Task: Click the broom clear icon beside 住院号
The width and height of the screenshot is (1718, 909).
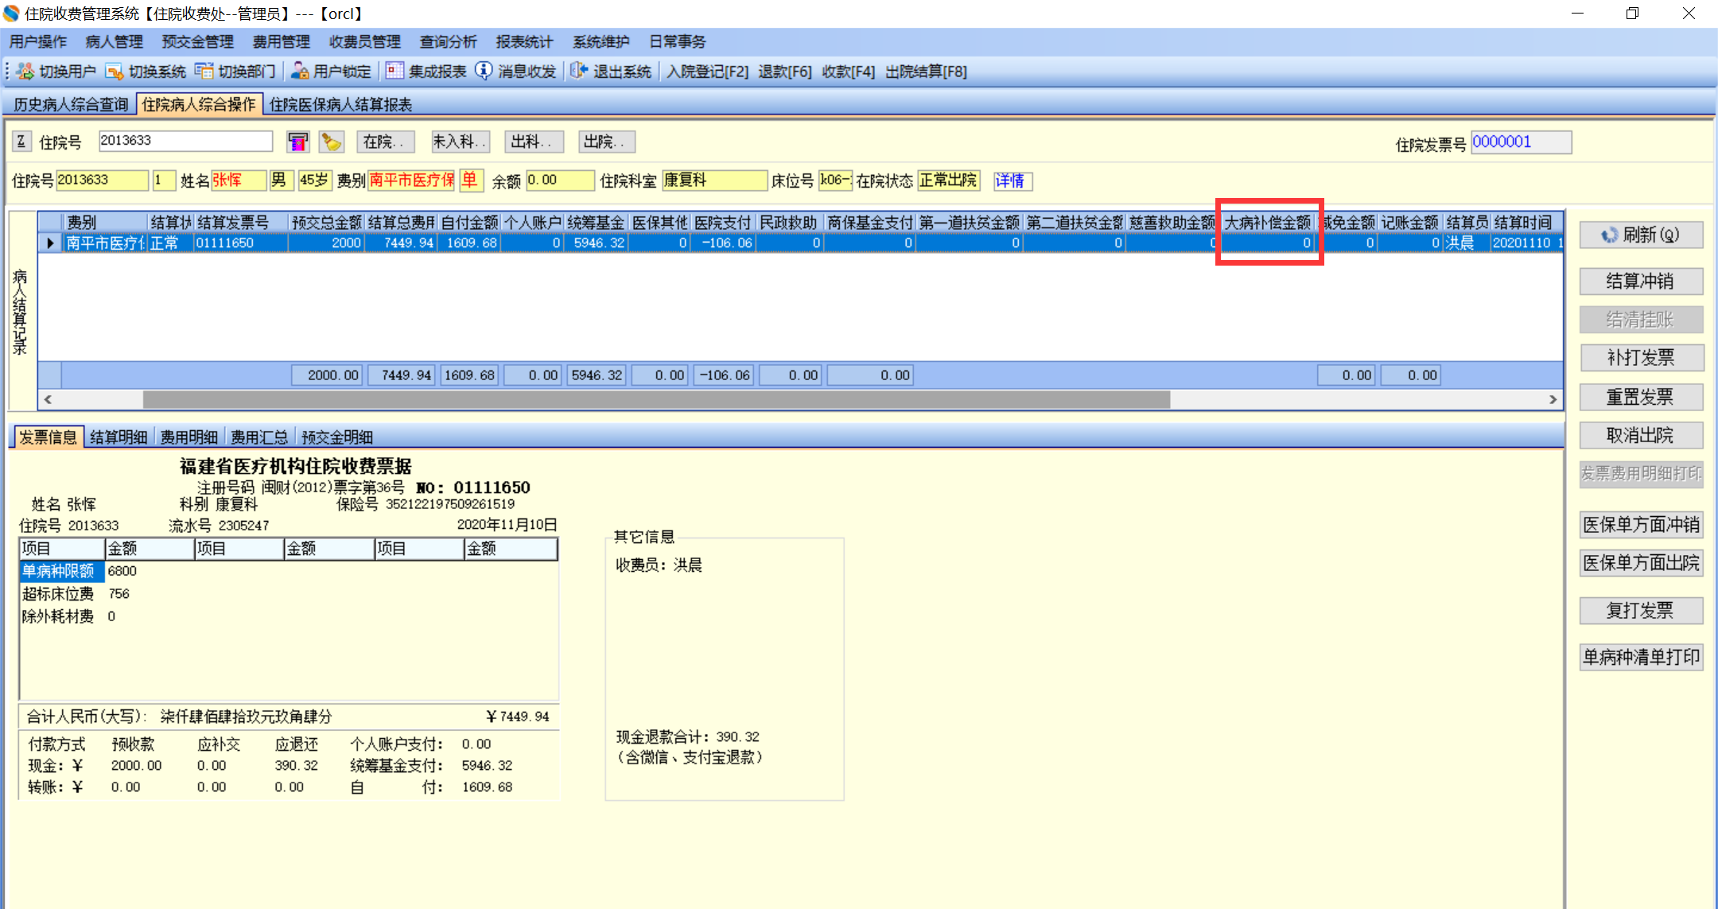Action: pyautogui.click(x=331, y=142)
